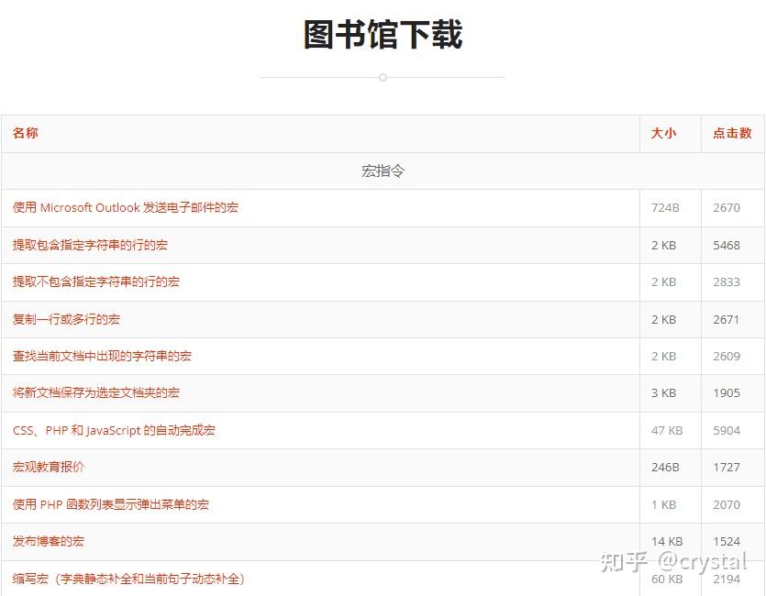
Task: Click the circular divider ornament below the title
Action: point(383,78)
